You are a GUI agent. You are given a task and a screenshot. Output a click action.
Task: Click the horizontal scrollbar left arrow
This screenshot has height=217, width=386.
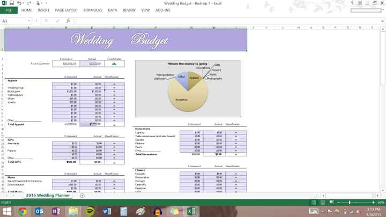(323, 196)
